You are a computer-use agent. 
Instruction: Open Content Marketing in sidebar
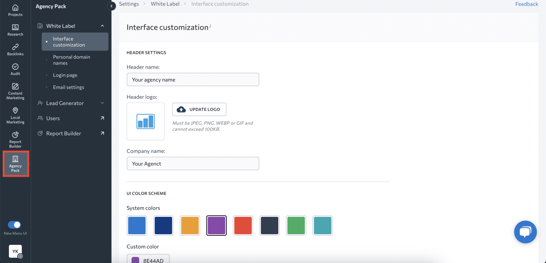15,91
